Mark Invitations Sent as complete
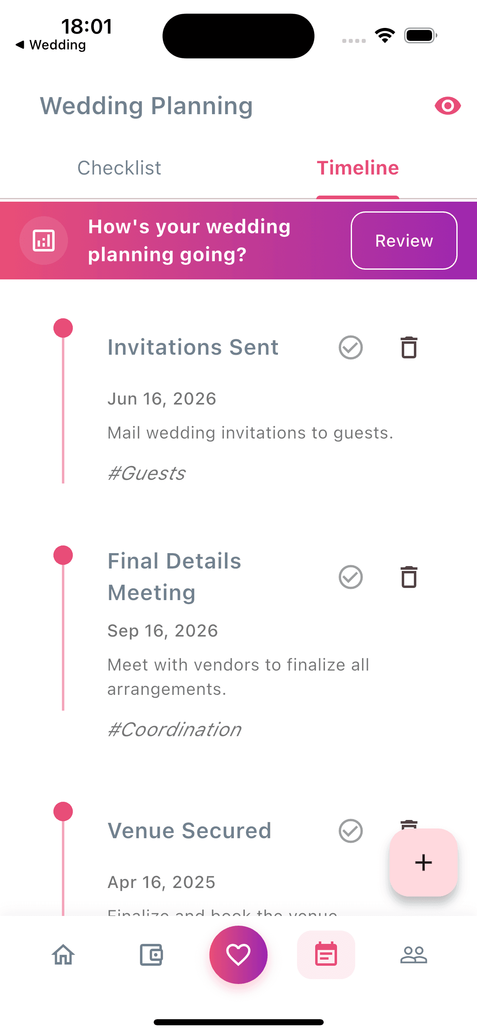The width and height of the screenshot is (477, 1035). 350,347
